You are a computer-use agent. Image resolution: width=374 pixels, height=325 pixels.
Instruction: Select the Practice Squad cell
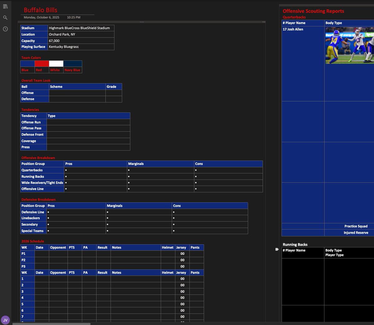pyautogui.click(x=349, y=226)
